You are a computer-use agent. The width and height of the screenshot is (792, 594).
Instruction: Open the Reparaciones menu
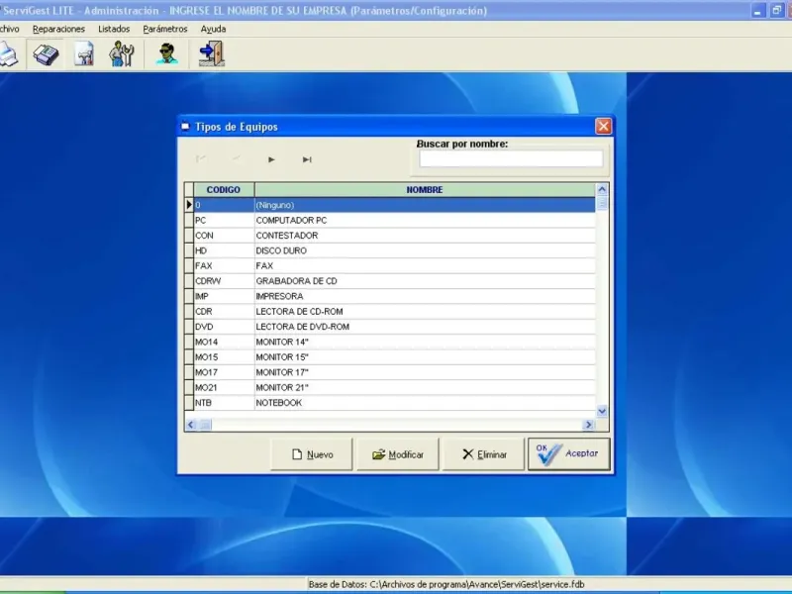coord(58,29)
